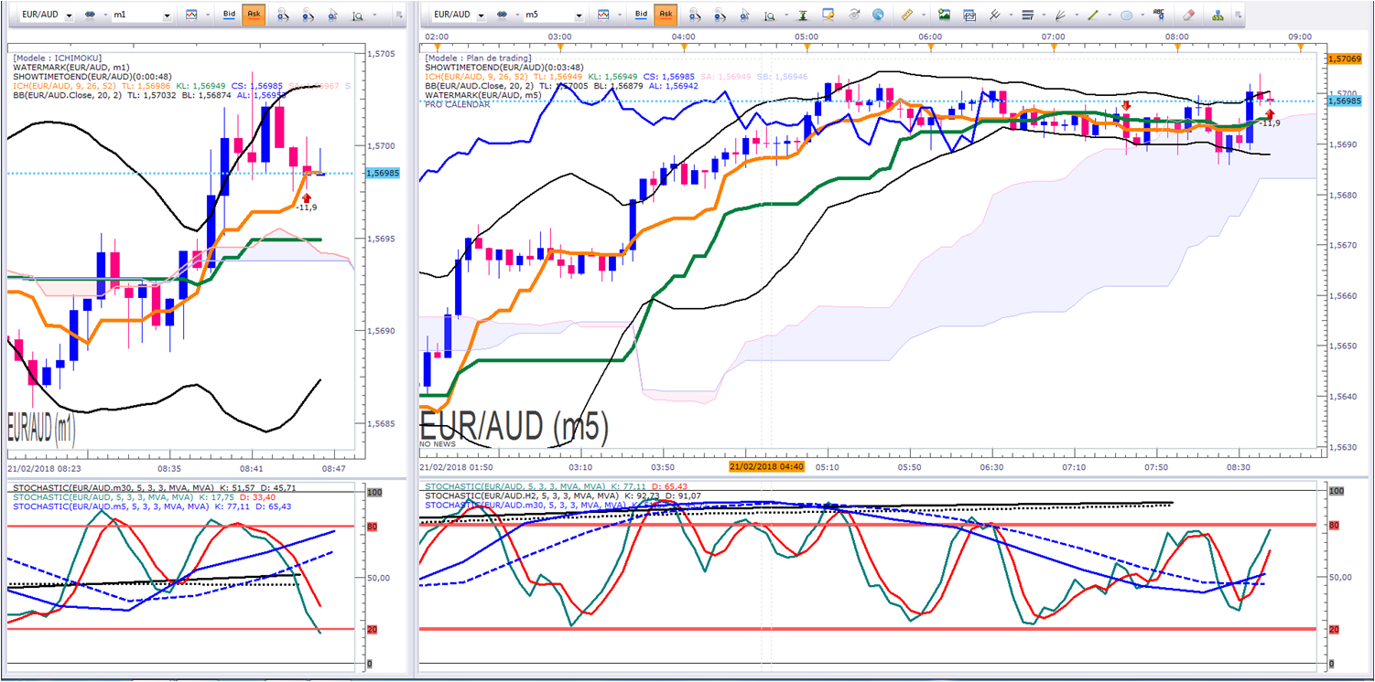Click the 21/02/2018 04:40 orange date marker
Screen dimensions: 1375x682
[x=766, y=466]
